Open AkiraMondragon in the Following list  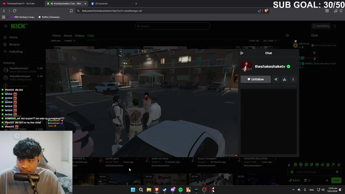pyautogui.click(x=23, y=78)
